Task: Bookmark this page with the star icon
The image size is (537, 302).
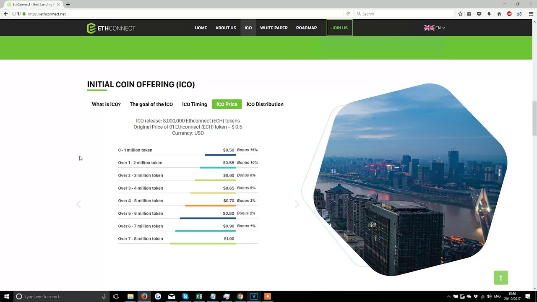Action: point(460,14)
